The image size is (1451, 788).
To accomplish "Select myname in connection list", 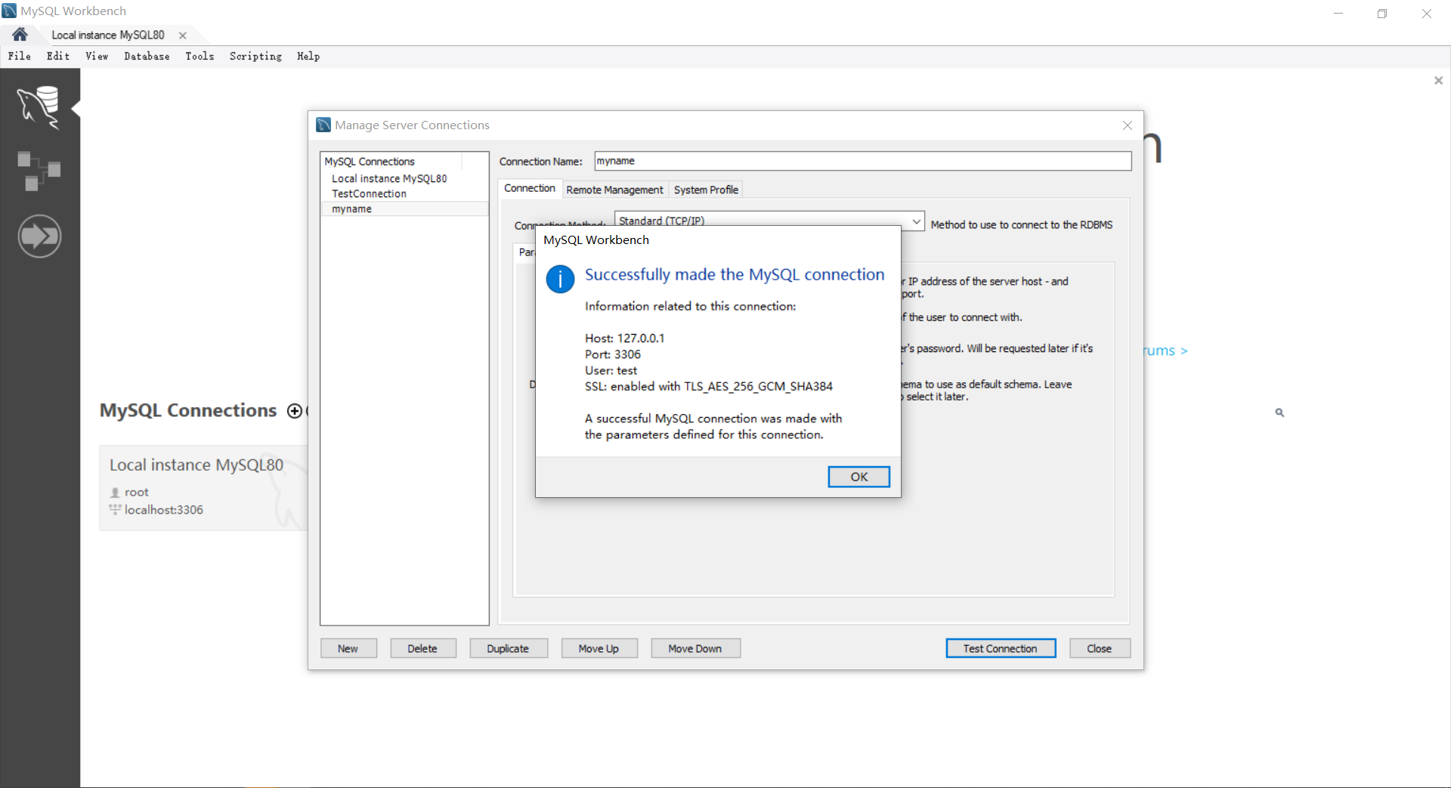I will [404, 209].
